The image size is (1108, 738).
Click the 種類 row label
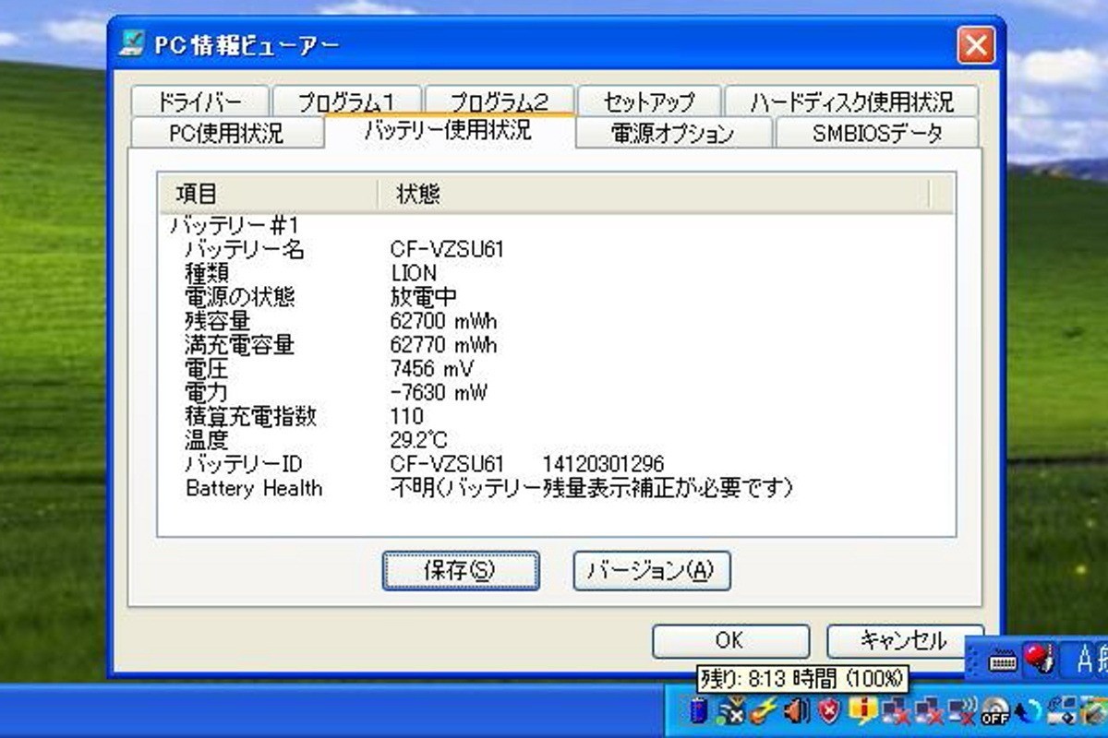(x=207, y=273)
